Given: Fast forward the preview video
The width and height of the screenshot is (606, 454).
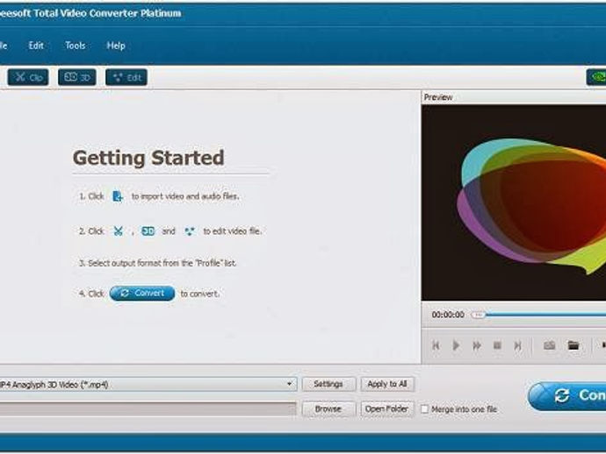Looking at the screenshot, I should 477,345.
